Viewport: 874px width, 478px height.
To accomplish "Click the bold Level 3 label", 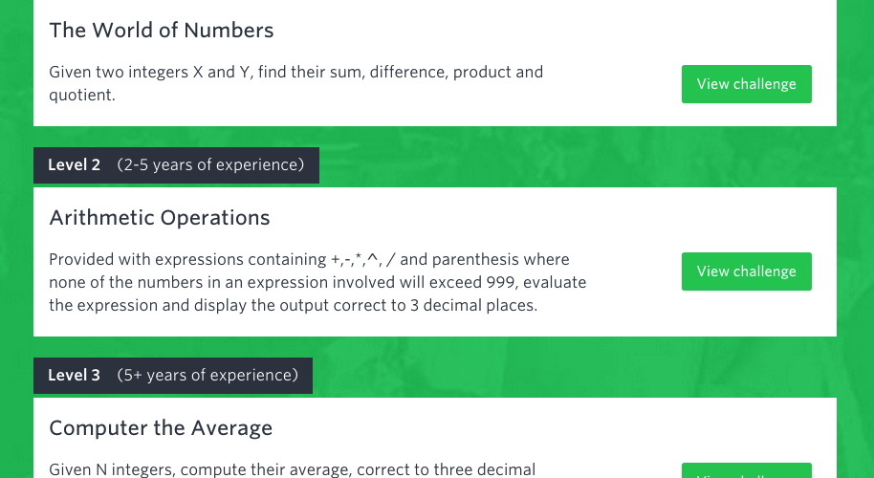I will [75, 375].
